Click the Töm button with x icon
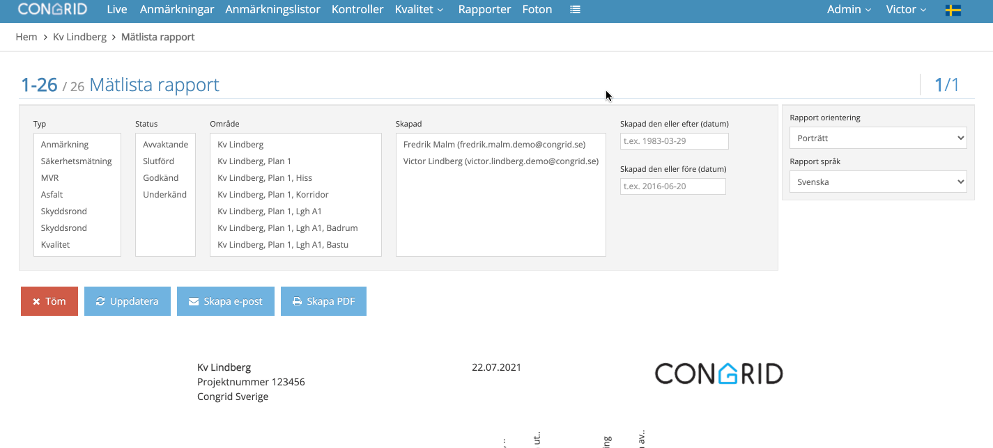Viewport: 993px width, 448px height. [x=49, y=301]
